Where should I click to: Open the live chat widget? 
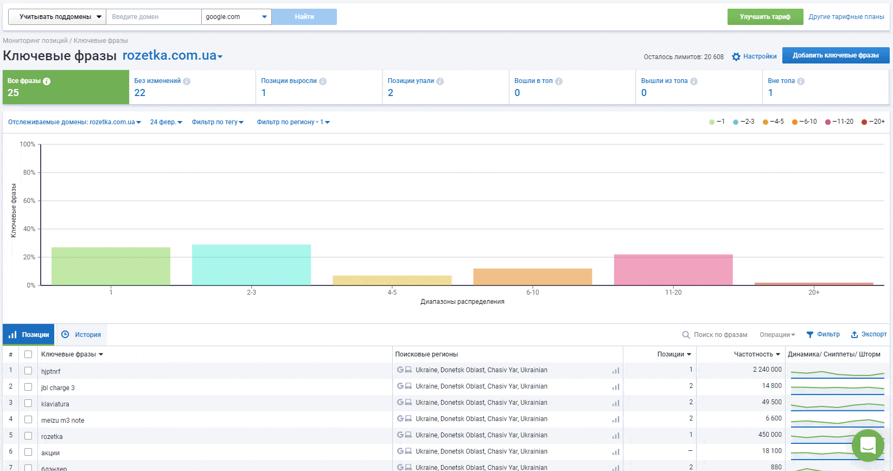(x=868, y=445)
